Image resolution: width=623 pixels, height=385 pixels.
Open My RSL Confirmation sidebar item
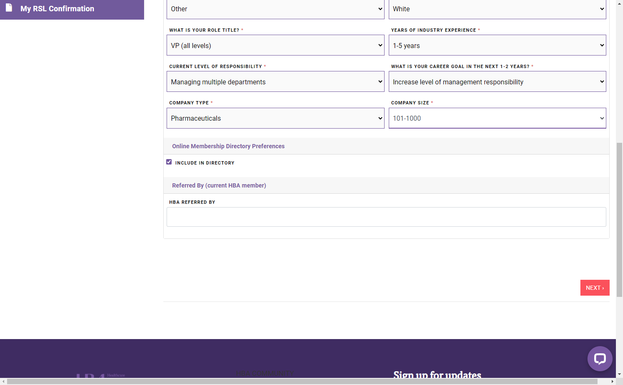tap(72, 9)
